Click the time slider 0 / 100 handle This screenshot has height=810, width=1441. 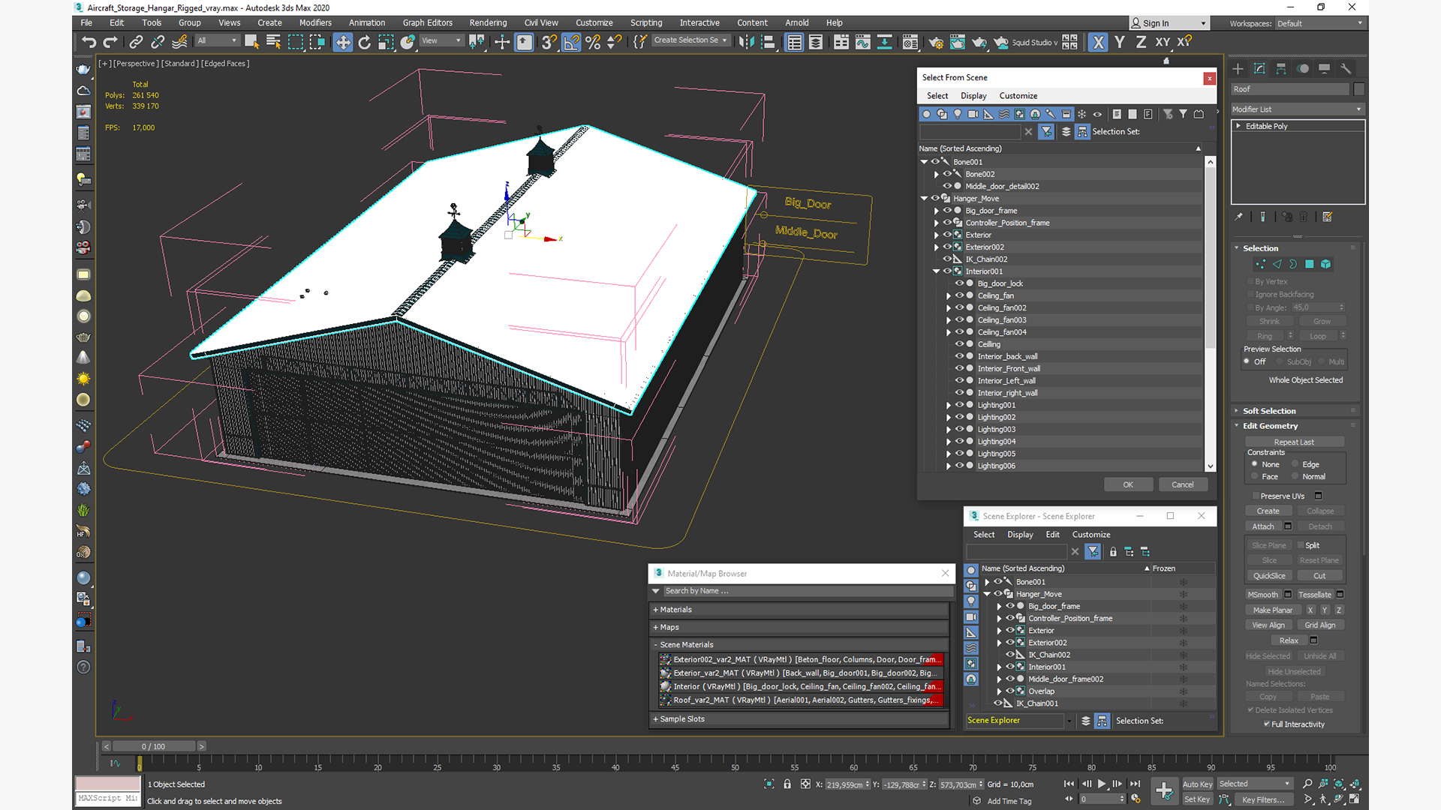(x=153, y=746)
